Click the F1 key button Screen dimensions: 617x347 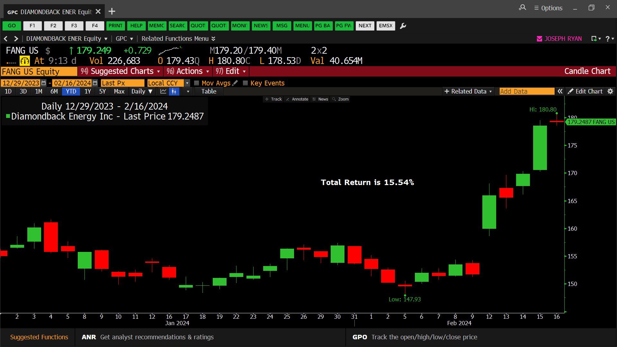32,26
